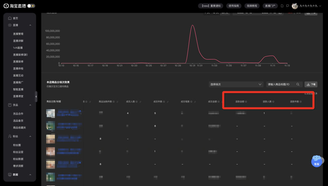The image size is (328, 186).
Task: Collapse the 粉丝 sidebar section
Action: point(30,136)
